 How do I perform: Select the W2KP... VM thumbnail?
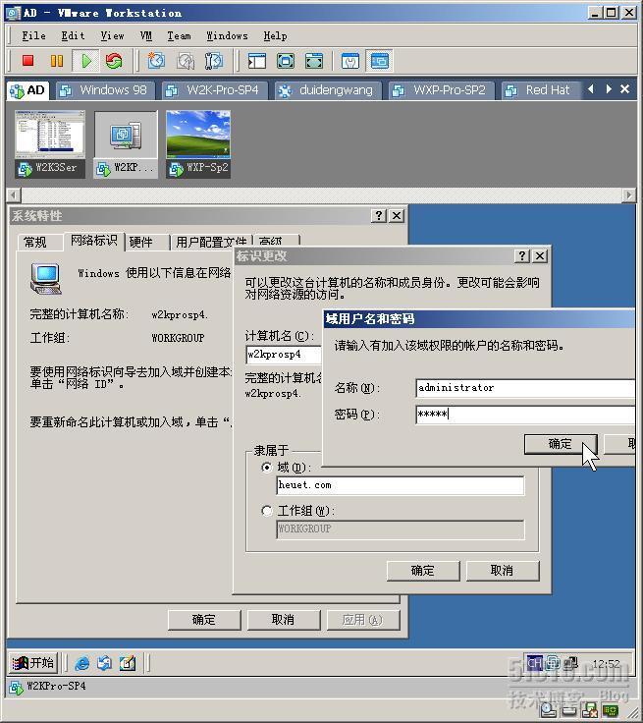tap(126, 143)
